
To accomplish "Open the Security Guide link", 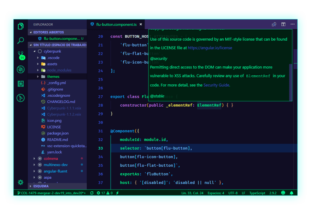I will pyautogui.click(x=216, y=85).
